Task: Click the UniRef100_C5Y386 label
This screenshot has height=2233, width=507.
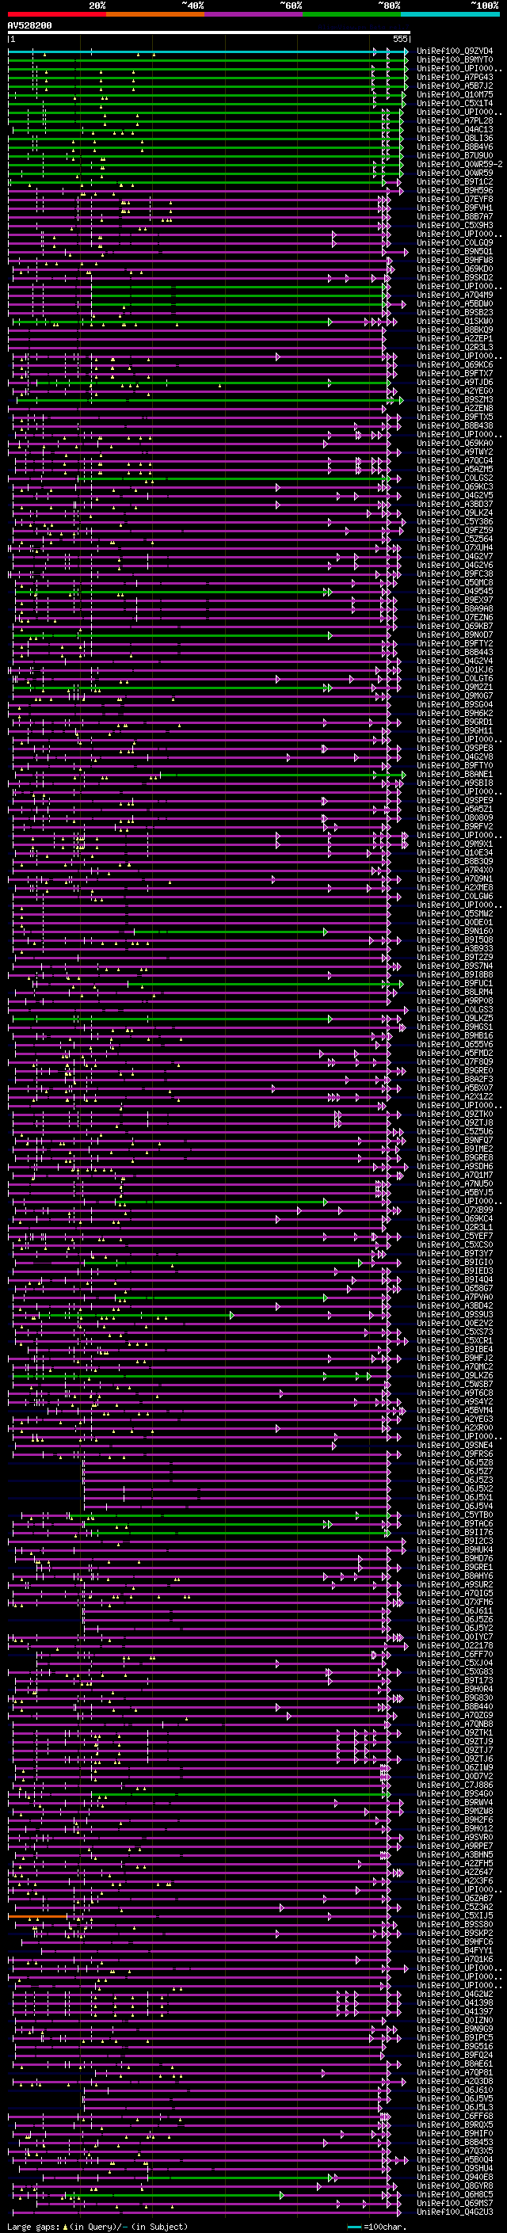Action: (x=455, y=521)
